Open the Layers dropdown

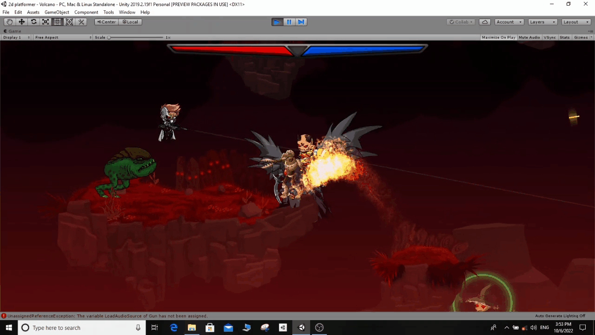[x=542, y=21]
